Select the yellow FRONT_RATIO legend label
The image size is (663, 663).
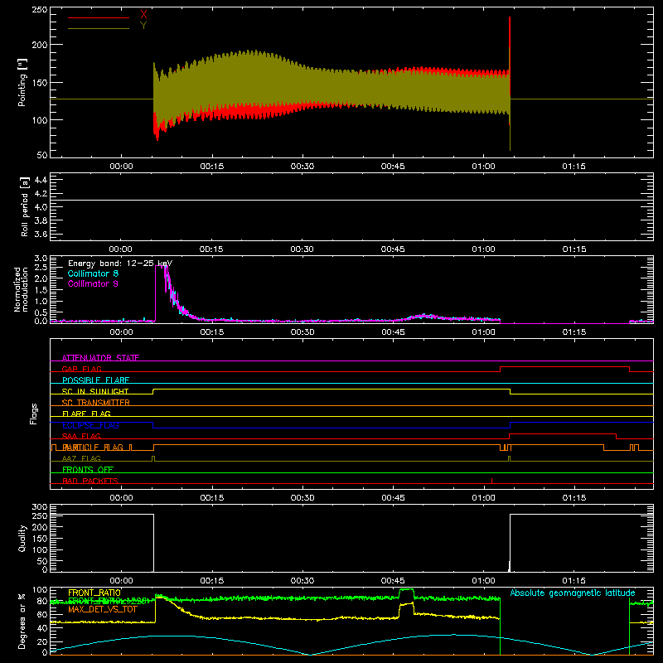pyautogui.click(x=94, y=593)
